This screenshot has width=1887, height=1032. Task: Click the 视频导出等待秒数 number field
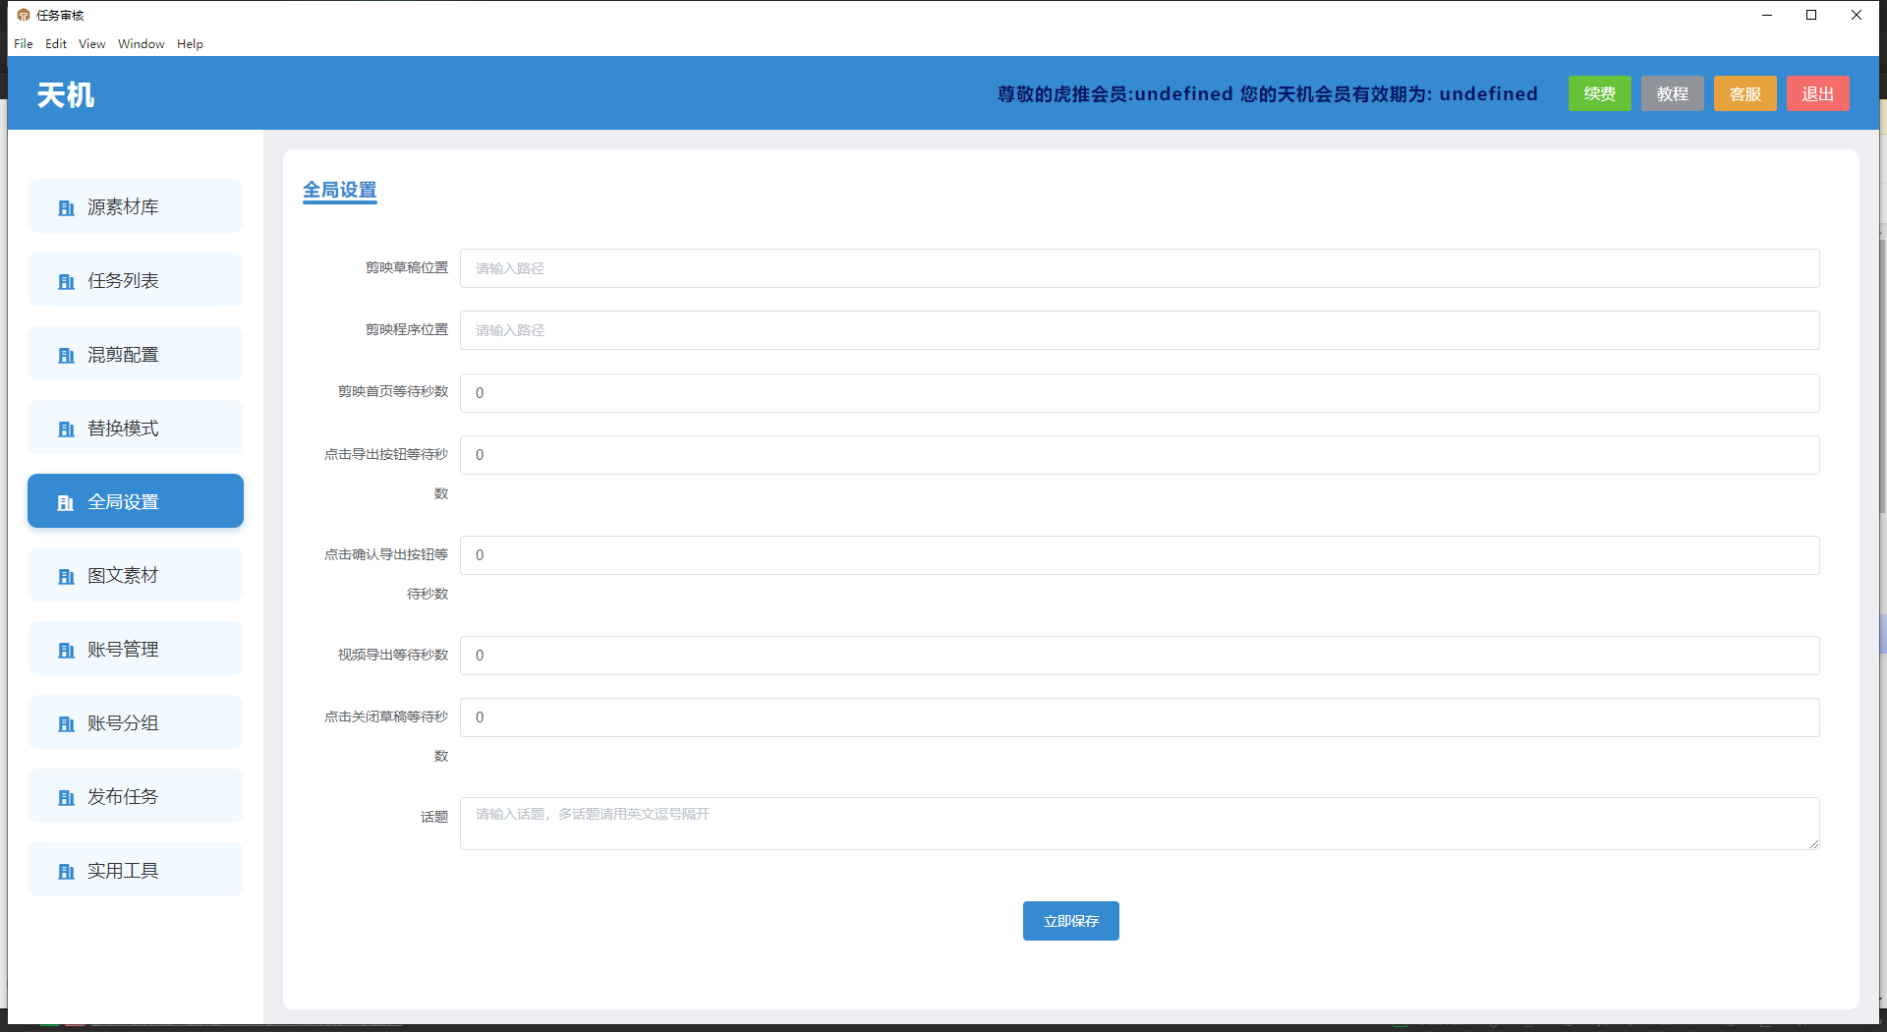(x=1139, y=656)
